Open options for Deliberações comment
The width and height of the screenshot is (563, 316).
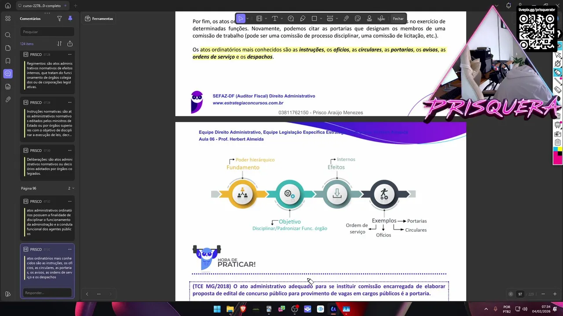coord(69,151)
